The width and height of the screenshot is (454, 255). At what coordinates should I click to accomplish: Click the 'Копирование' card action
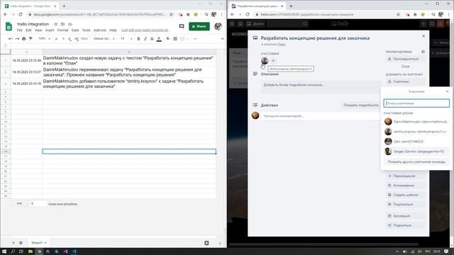point(406,186)
